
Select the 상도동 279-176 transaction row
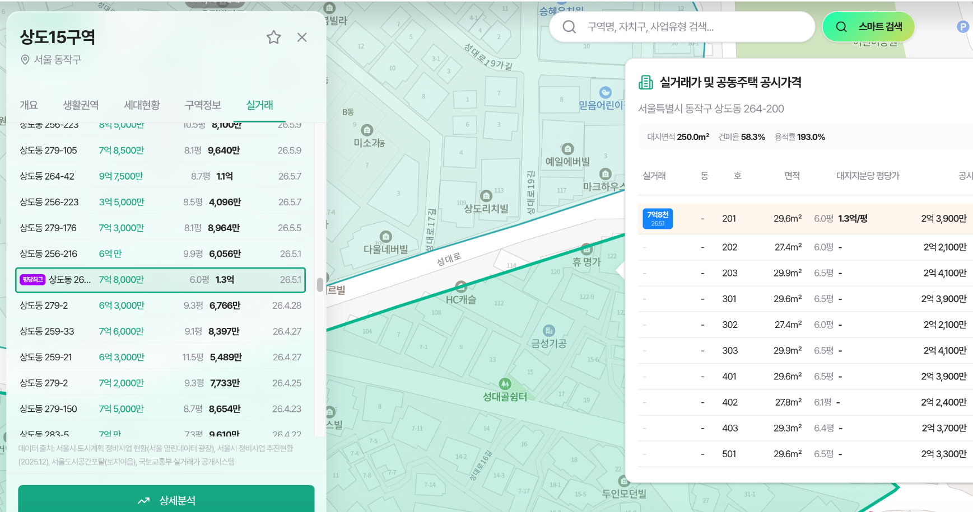[160, 228]
